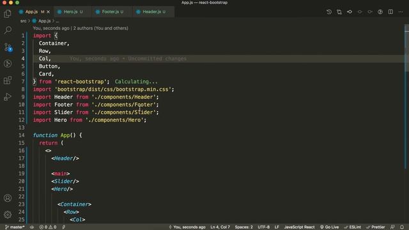Split the editor to the right
The height and width of the screenshot is (230, 409).
click(390, 12)
